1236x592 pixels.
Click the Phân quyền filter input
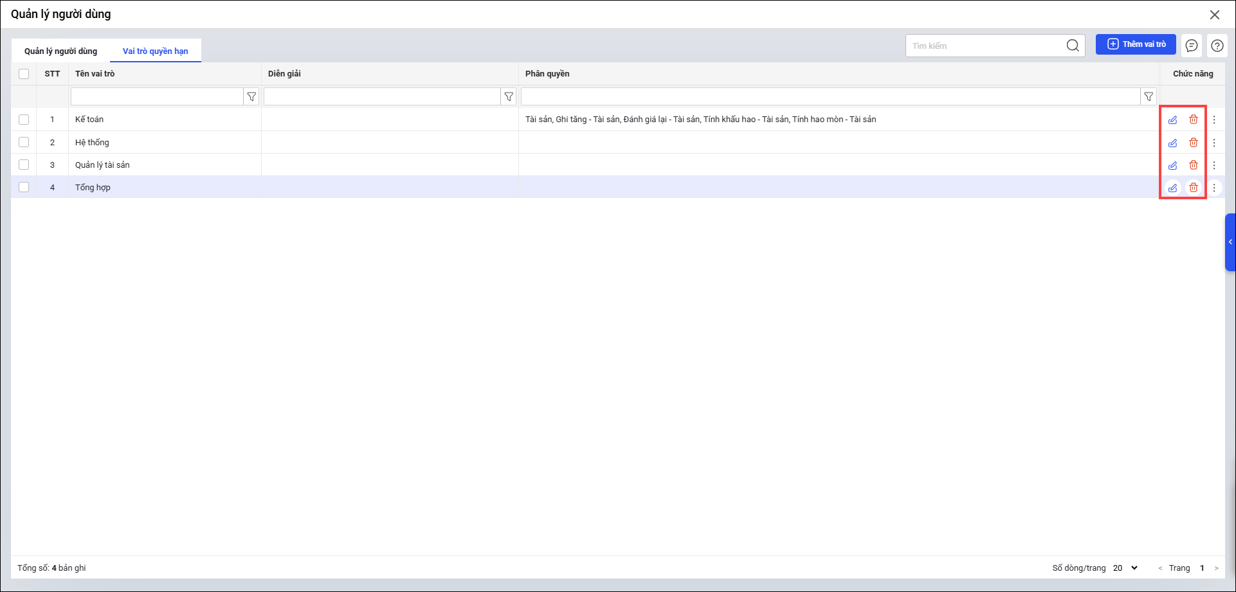click(831, 97)
